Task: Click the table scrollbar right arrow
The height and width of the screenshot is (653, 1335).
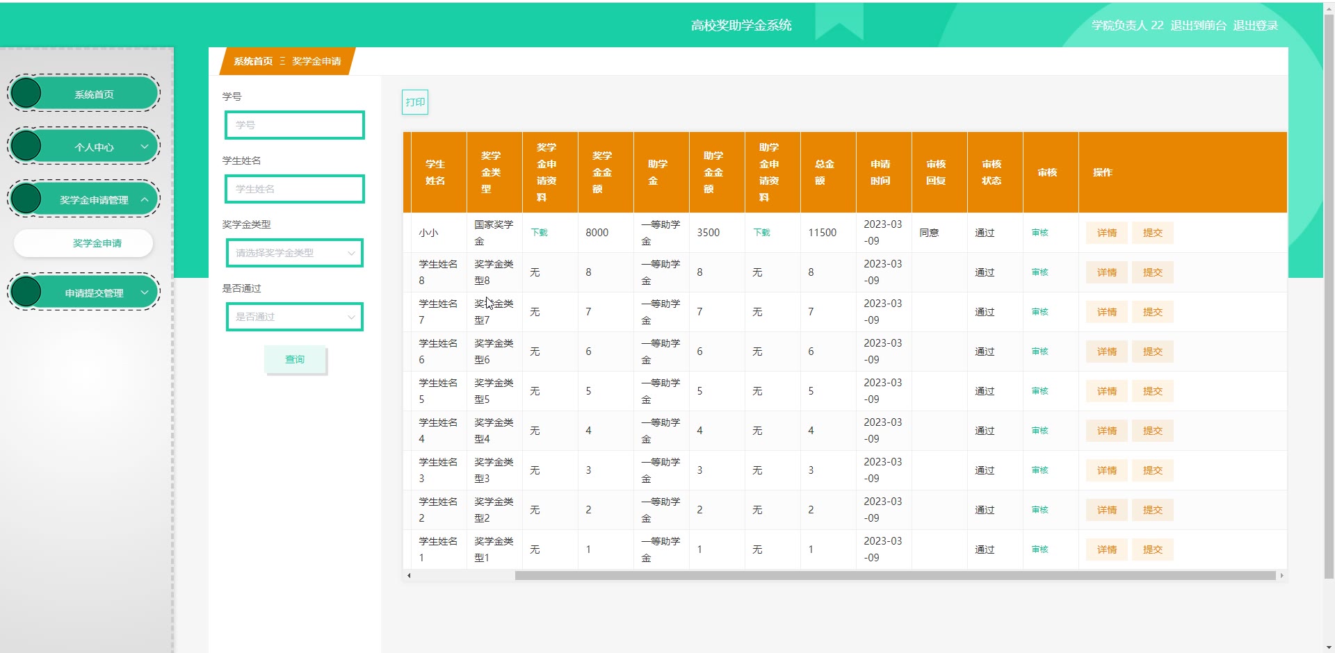Action: click(x=1281, y=575)
